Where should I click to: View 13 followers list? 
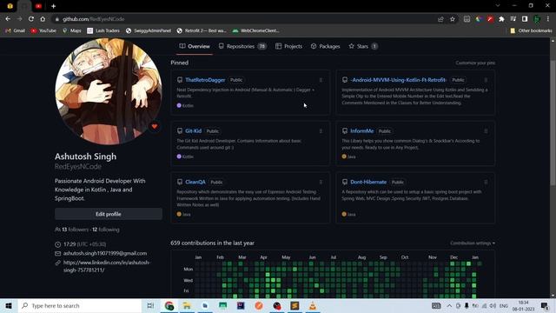tap(76, 230)
